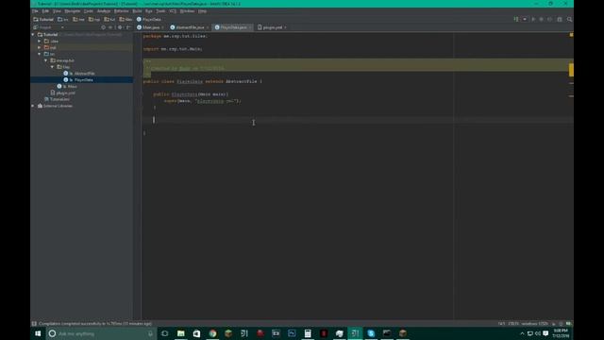
Task: Open the Navigate menu
Action: pos(73,11)
